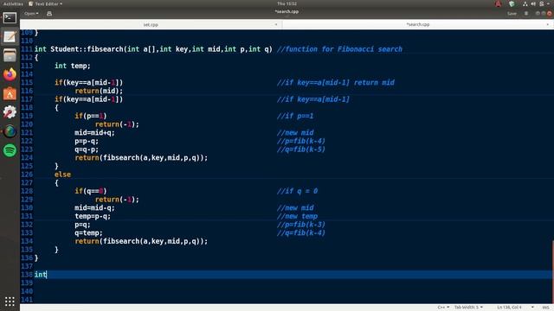The image size is (554, 311).
Task: Click comment //if q = 0
Action: (297, 191)
